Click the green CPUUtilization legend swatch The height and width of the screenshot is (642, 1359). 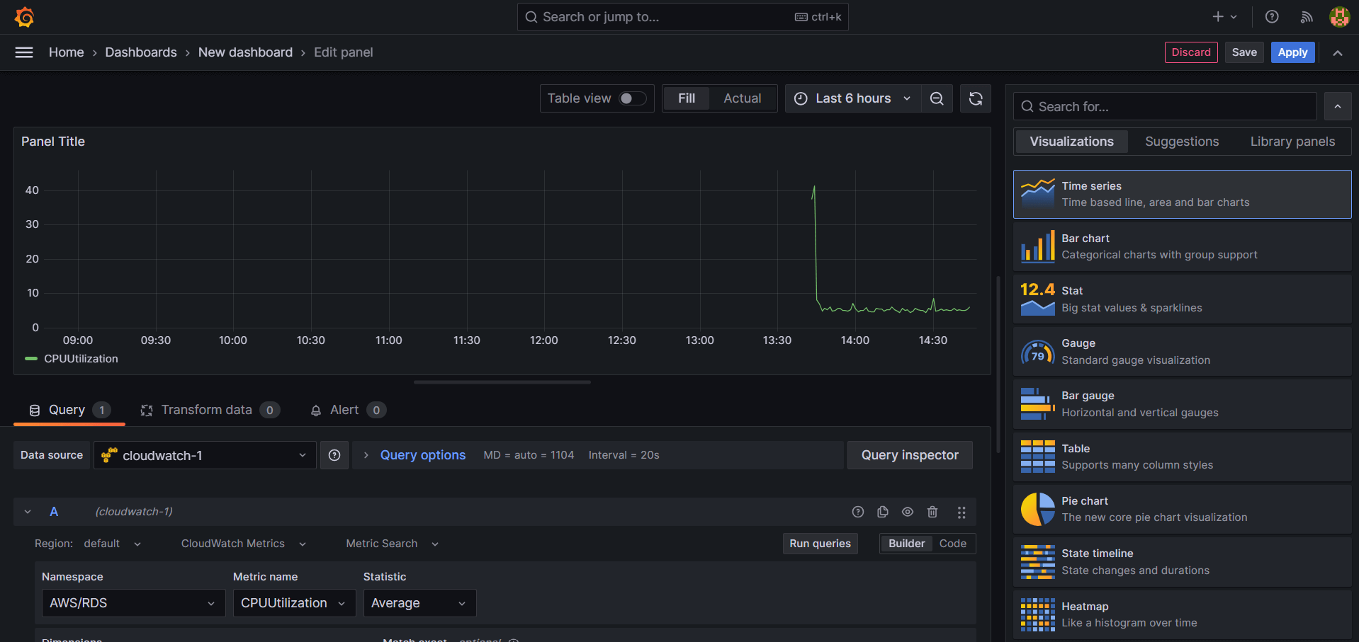click(30, 358)
